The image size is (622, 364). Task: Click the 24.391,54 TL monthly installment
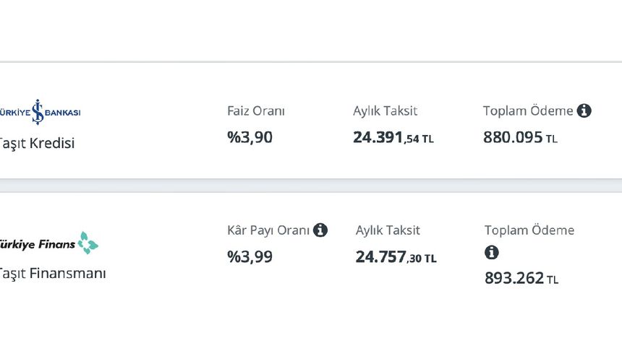393,137
